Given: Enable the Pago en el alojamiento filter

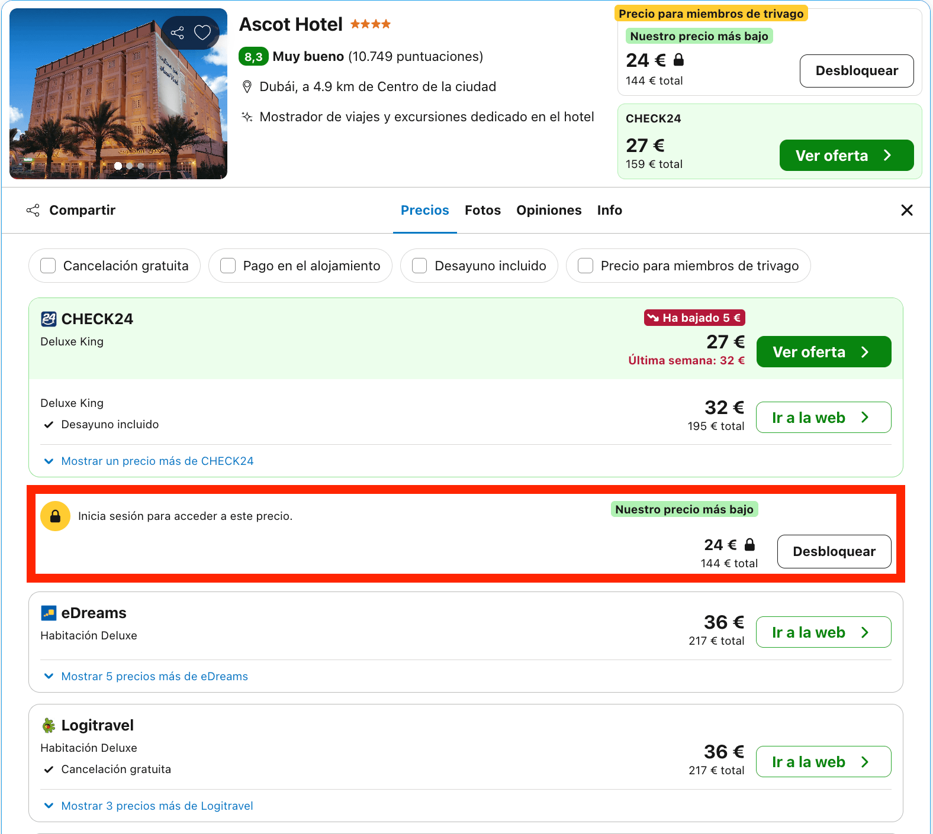Looking at the screenshot, I should [228, 266].
